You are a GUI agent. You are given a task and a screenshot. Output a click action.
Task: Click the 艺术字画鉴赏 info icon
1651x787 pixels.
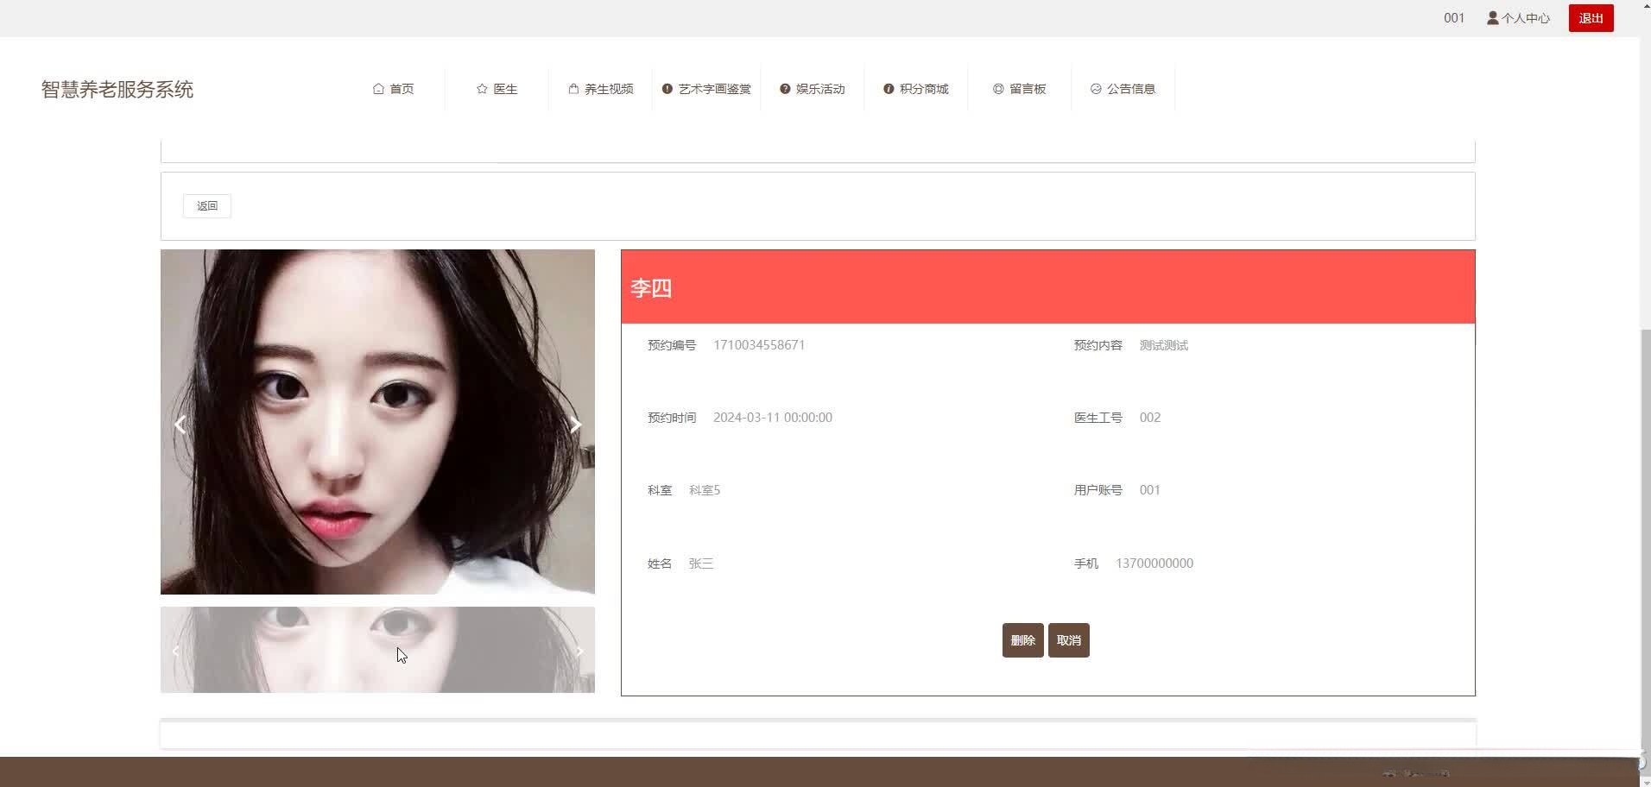[667, 88]
